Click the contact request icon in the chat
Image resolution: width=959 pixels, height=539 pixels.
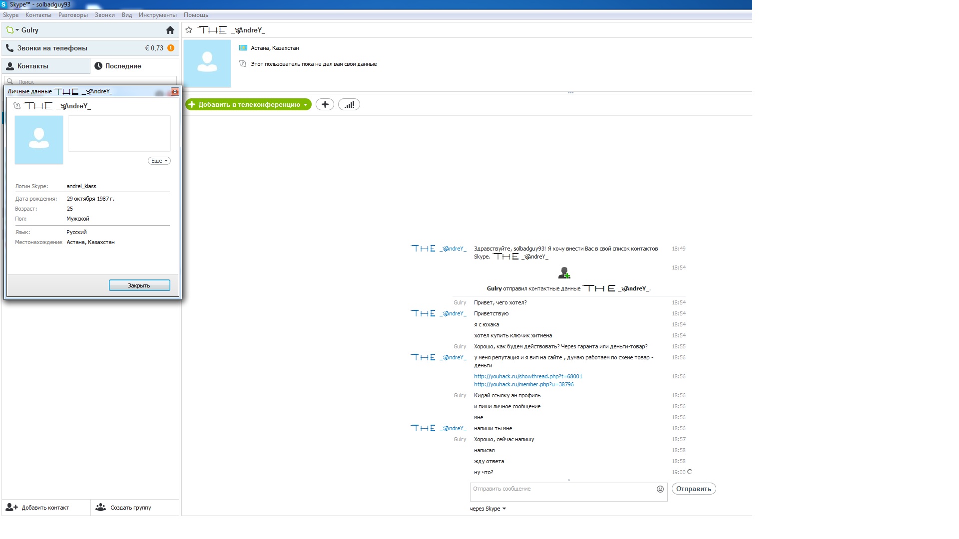[564, 273]
